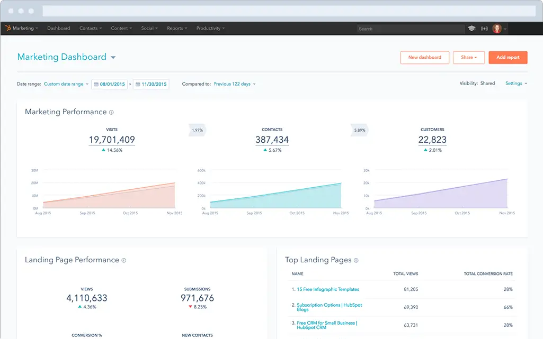Click the New dashboard button

click(x=424, y=57)
